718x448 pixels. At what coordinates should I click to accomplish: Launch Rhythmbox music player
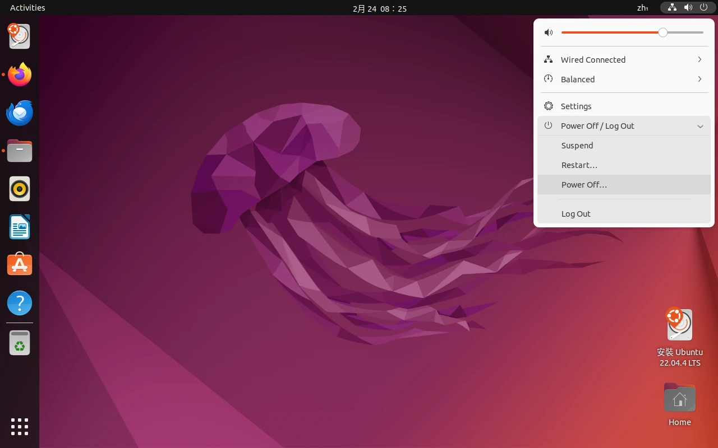20,189
